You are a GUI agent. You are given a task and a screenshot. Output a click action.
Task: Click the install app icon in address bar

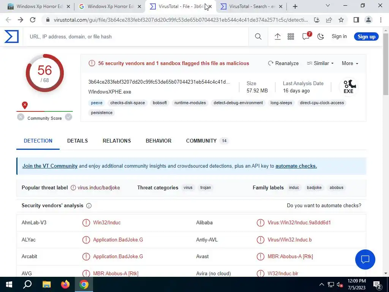point(316,20)
